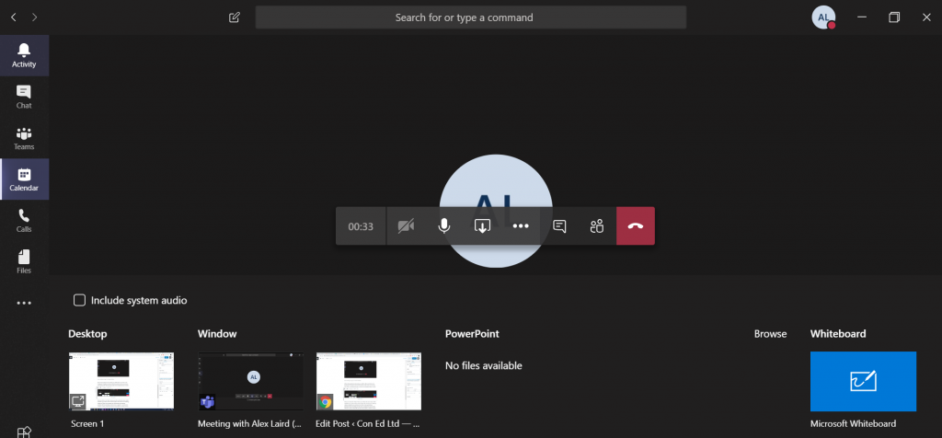Screen dimensions: 942x438
Task: Open the Calendar sidebar item
Action: point(24,179)
